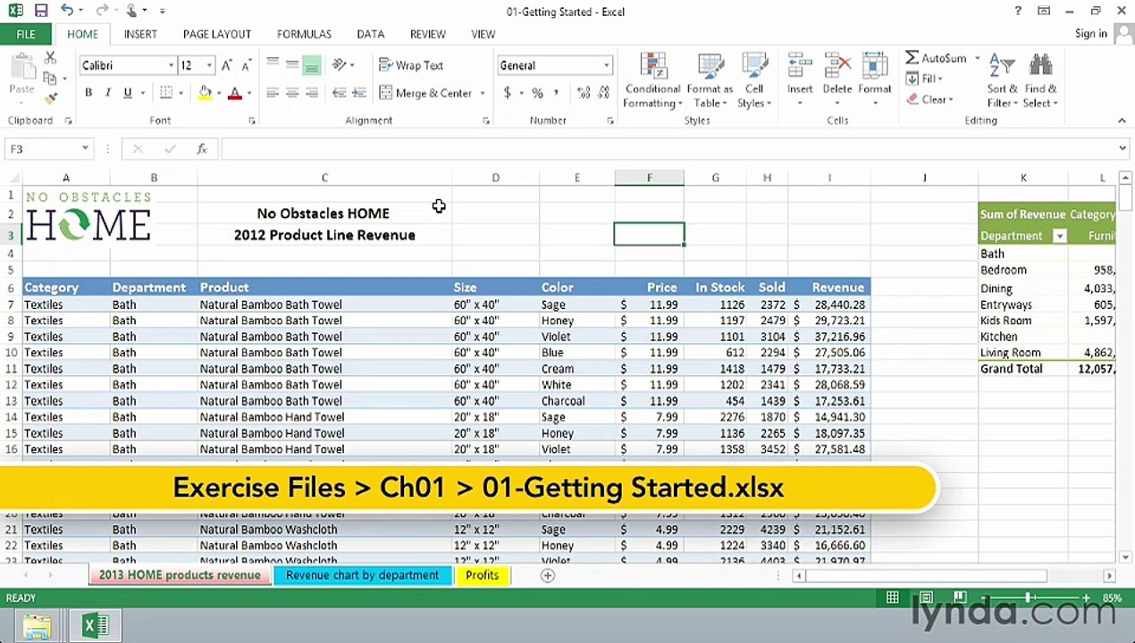The height and width of the screenshot is (643, 1135).
Task: Select row 7 header
Action: tap(12, 305)
